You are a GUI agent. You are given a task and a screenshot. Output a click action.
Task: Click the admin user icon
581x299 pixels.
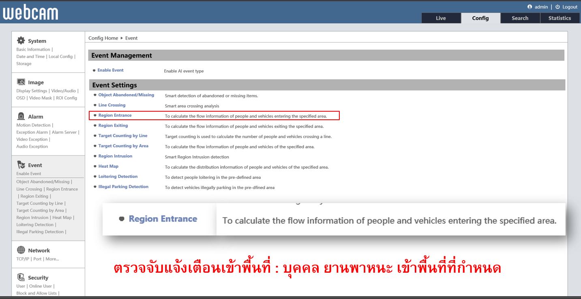530,7
